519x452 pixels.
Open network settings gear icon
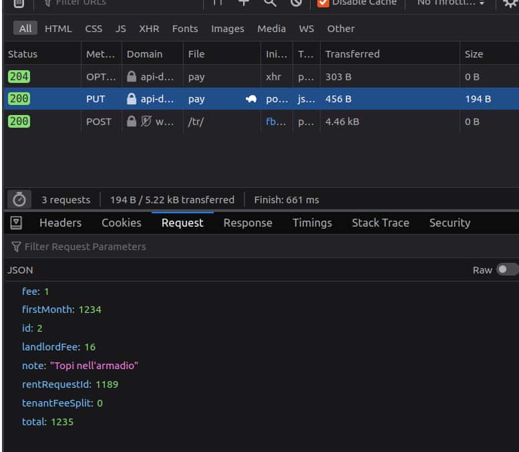point(510,3)
